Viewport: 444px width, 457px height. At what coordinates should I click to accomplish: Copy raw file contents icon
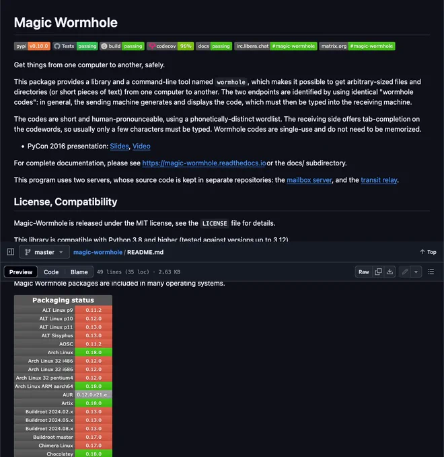pos(378,272)
